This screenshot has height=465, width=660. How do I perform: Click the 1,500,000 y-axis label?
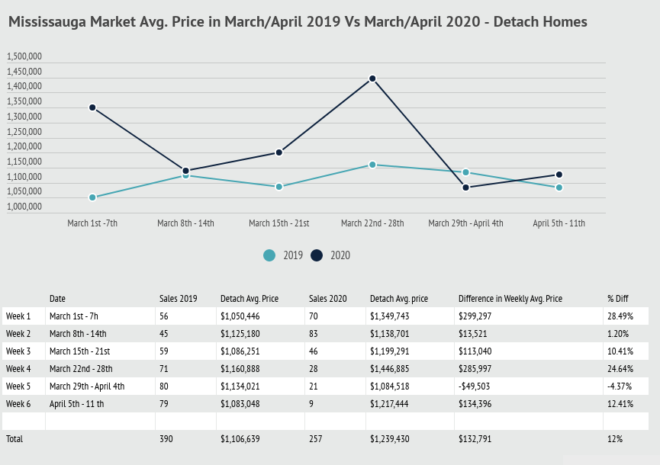(x=24, y=56)
